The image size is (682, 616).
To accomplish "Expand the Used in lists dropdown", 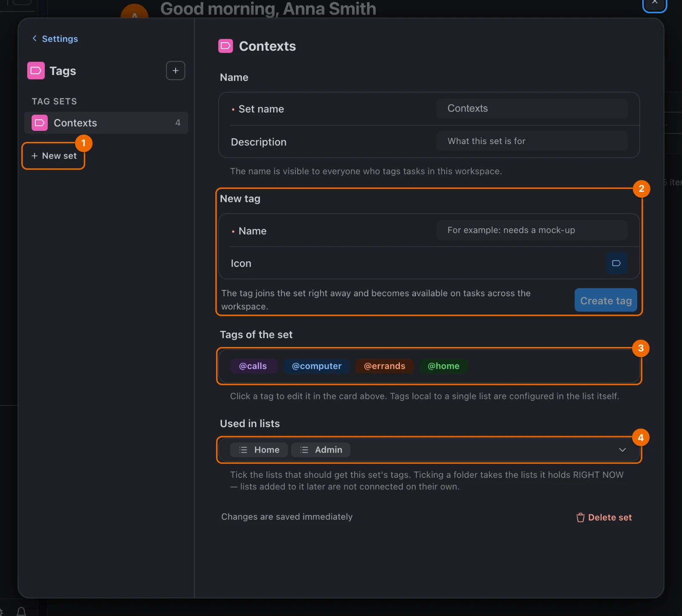I will pos(622,450).
